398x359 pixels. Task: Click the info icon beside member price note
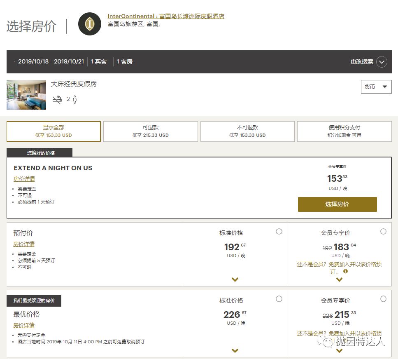[x=345, y=271]
